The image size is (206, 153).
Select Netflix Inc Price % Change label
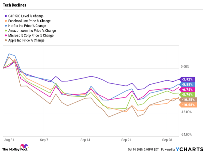coord(27,26)
